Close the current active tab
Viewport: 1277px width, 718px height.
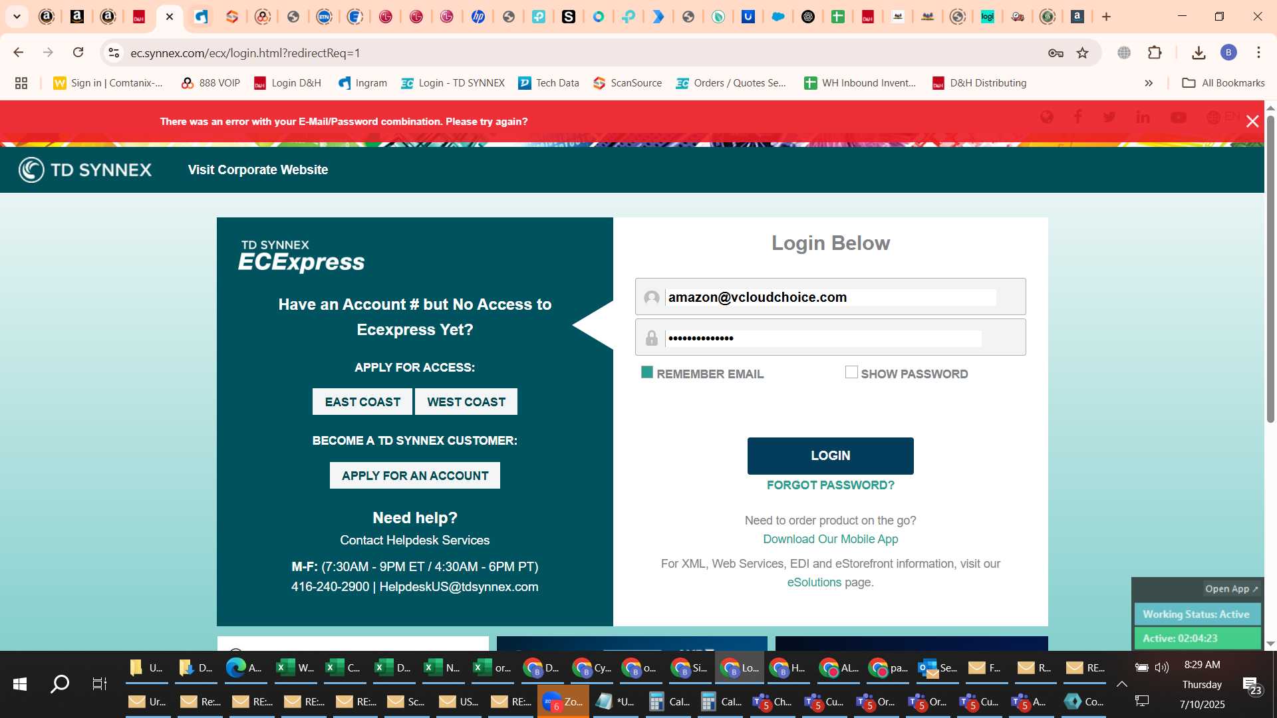tap(170, 17)
